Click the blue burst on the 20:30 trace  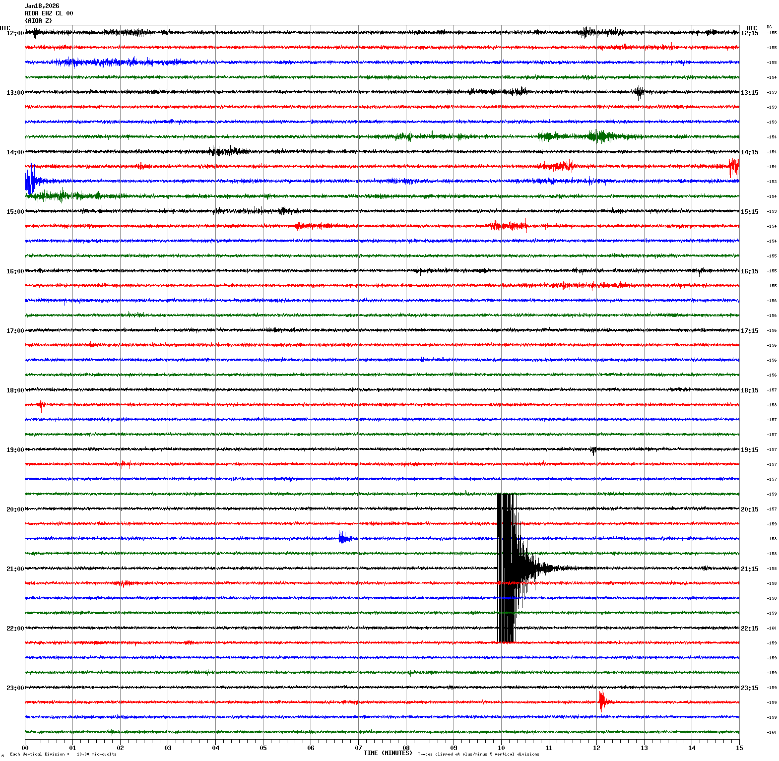point(344,538)
